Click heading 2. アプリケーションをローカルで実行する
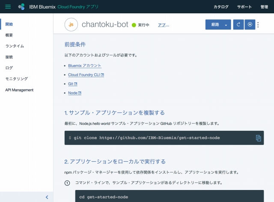 click(x=115, y=161)
